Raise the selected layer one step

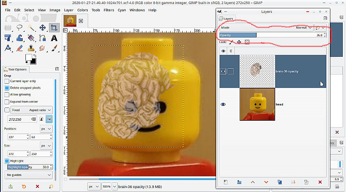[253, 182]
